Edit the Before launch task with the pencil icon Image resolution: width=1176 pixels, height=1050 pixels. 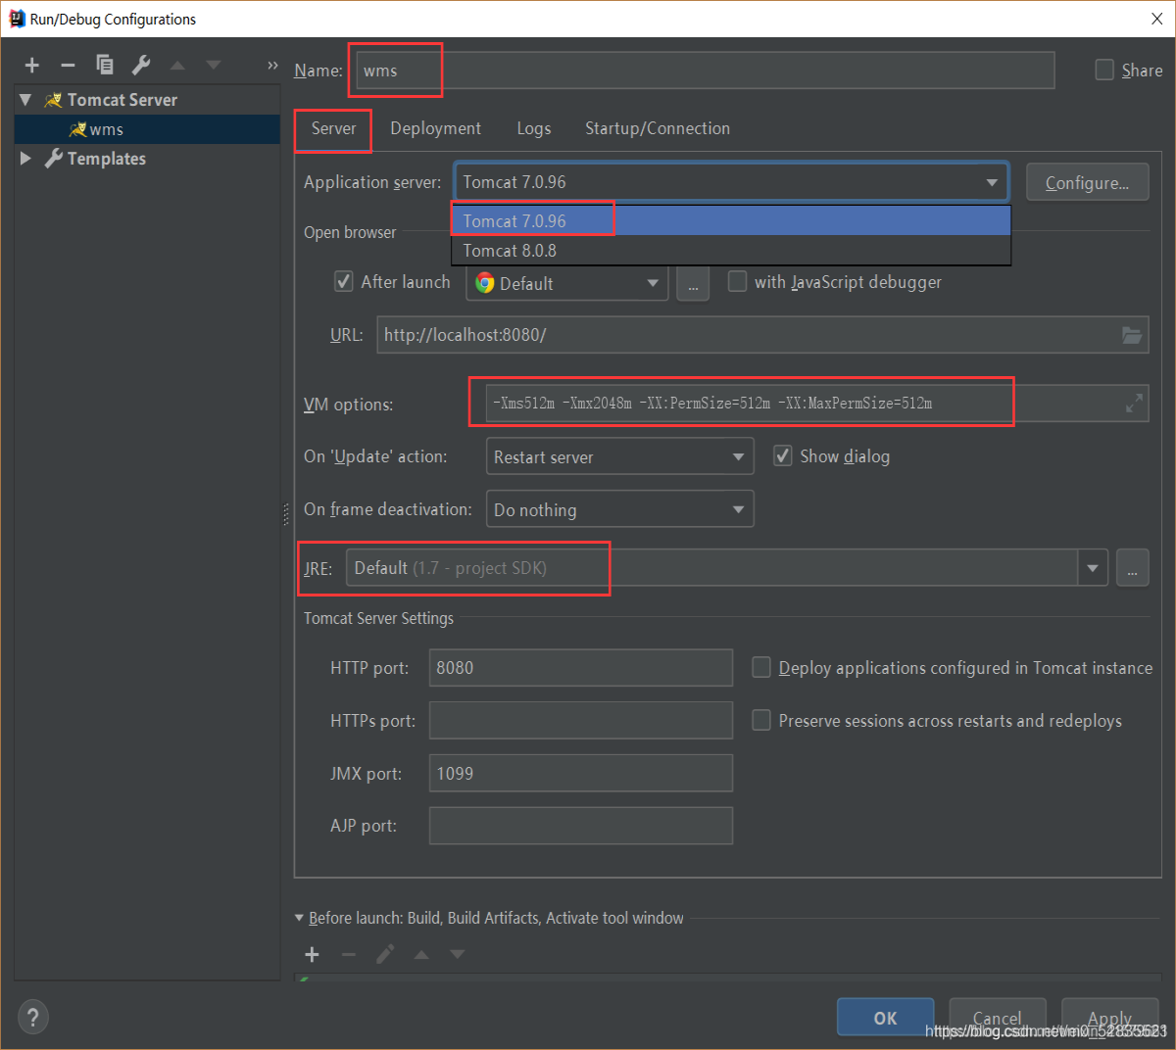385,954
